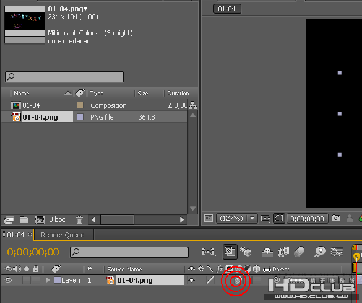Open the Composition Mini-Flowchart icon
Viewport: 362px width, 303px height.
[x=209, y=252]
